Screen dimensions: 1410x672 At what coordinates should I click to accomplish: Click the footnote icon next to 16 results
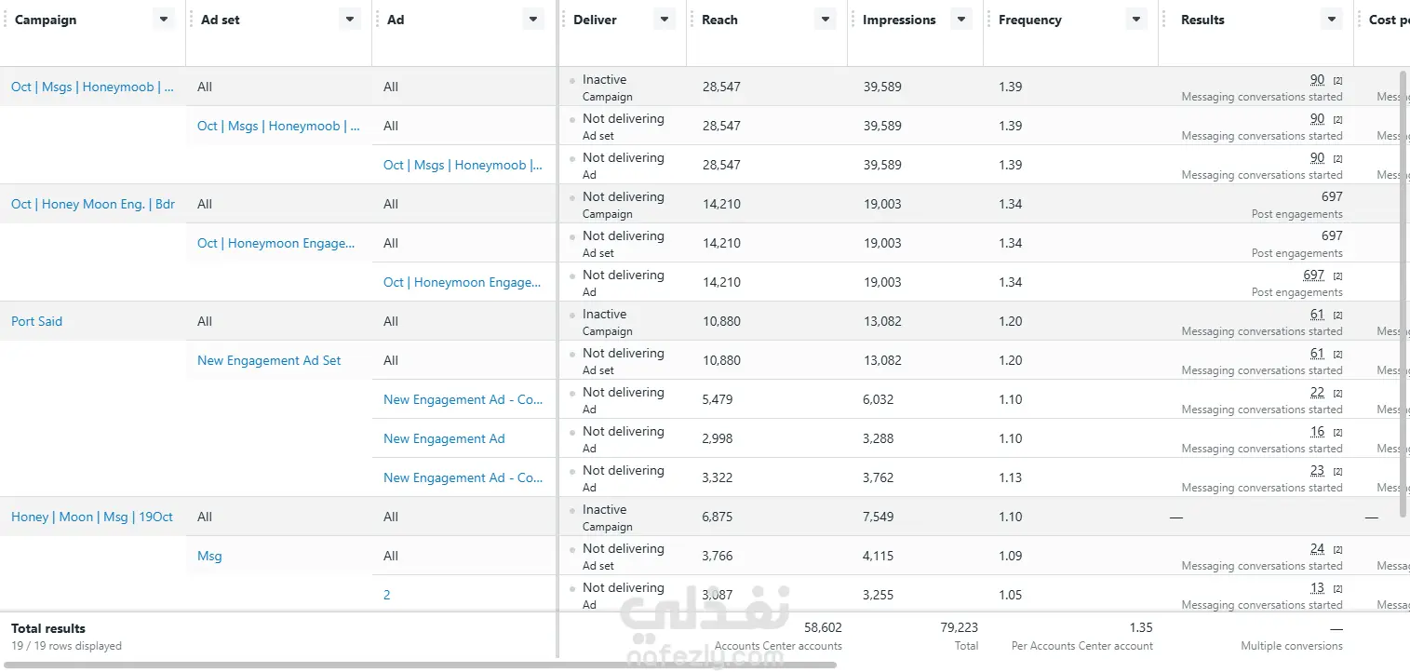click(1337, 433)
